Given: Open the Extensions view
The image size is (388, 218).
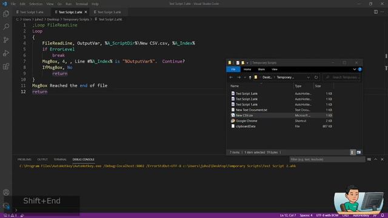Looking at the screenshot, I should coord(6,66).
